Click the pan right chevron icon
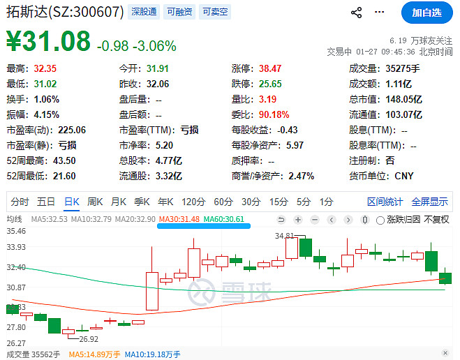460x360 pixels. (x=348, y=220)
